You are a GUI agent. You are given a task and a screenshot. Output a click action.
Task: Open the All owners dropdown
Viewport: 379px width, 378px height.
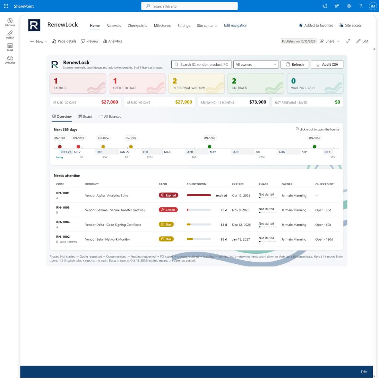coord(256,64)
